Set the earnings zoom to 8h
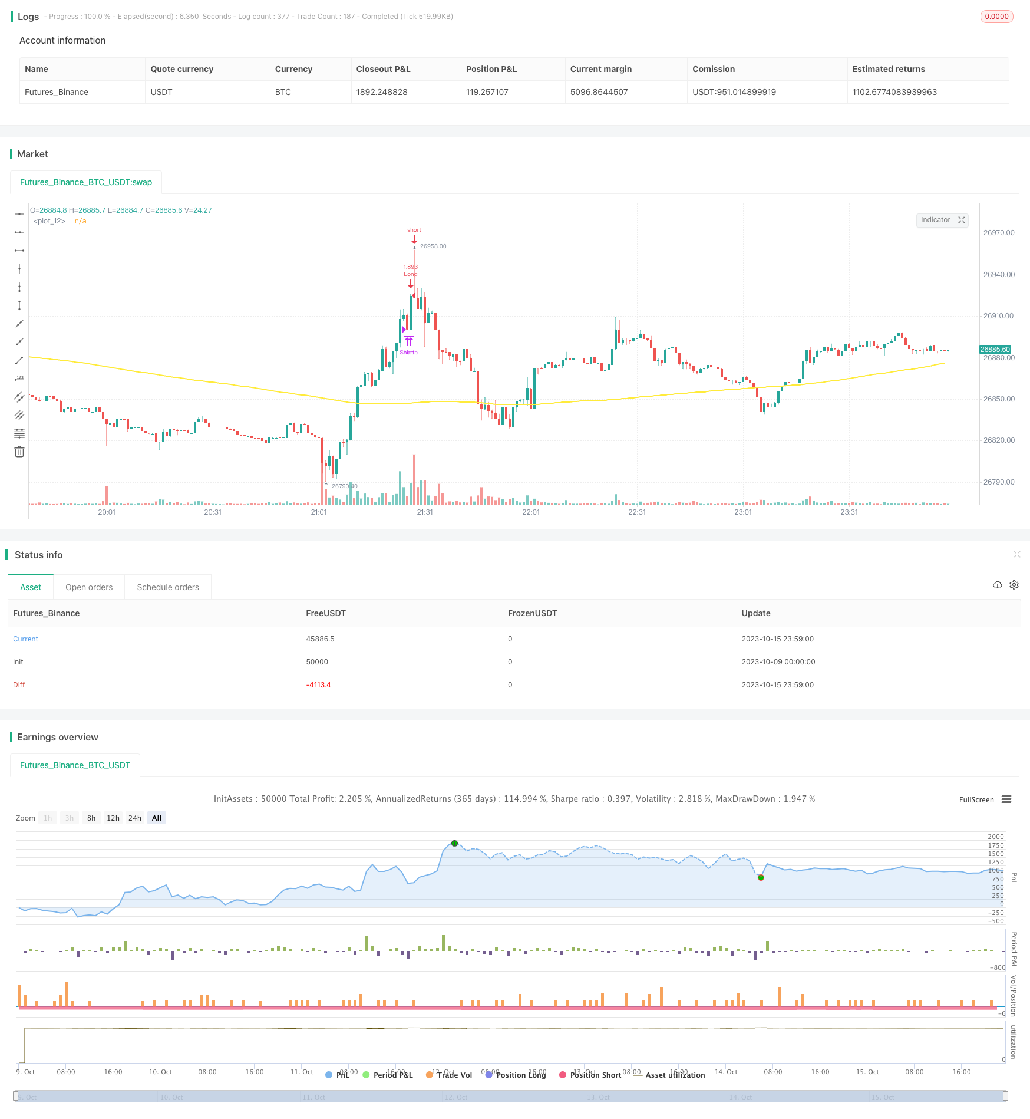This screenshot has width=1030, height=1119. pos(91,818)
